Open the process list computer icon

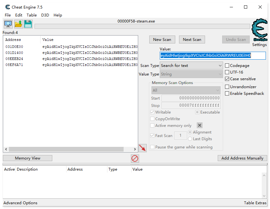click(x=8, y=24)
